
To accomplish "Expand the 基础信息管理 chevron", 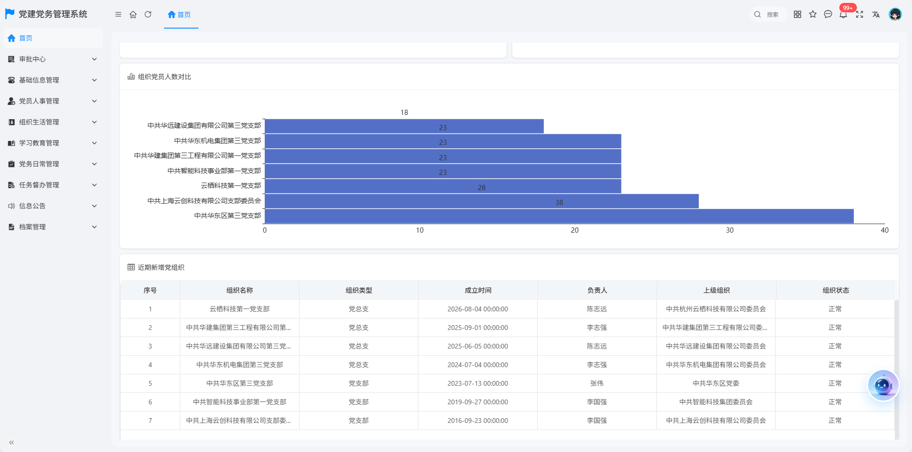I will click(94, 80).
